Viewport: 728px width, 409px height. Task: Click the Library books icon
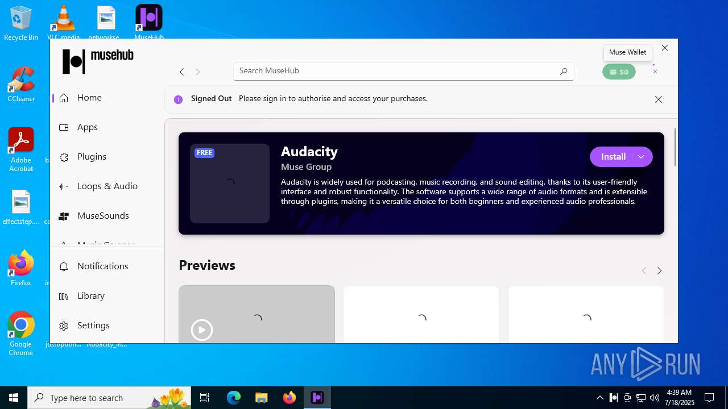[x=64, y=296]
